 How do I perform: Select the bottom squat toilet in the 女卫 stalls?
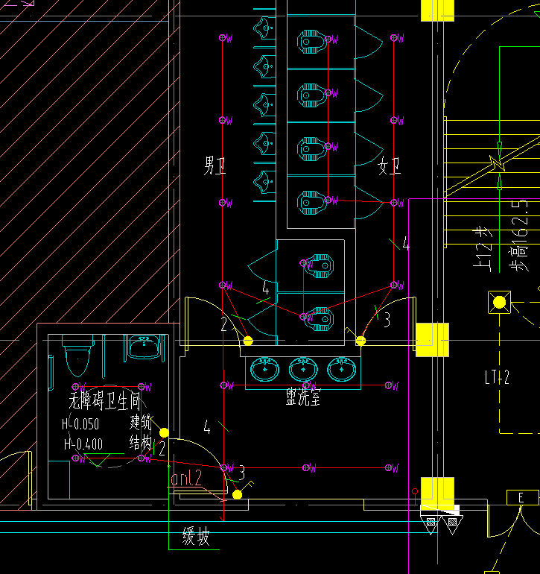point(311,202)
